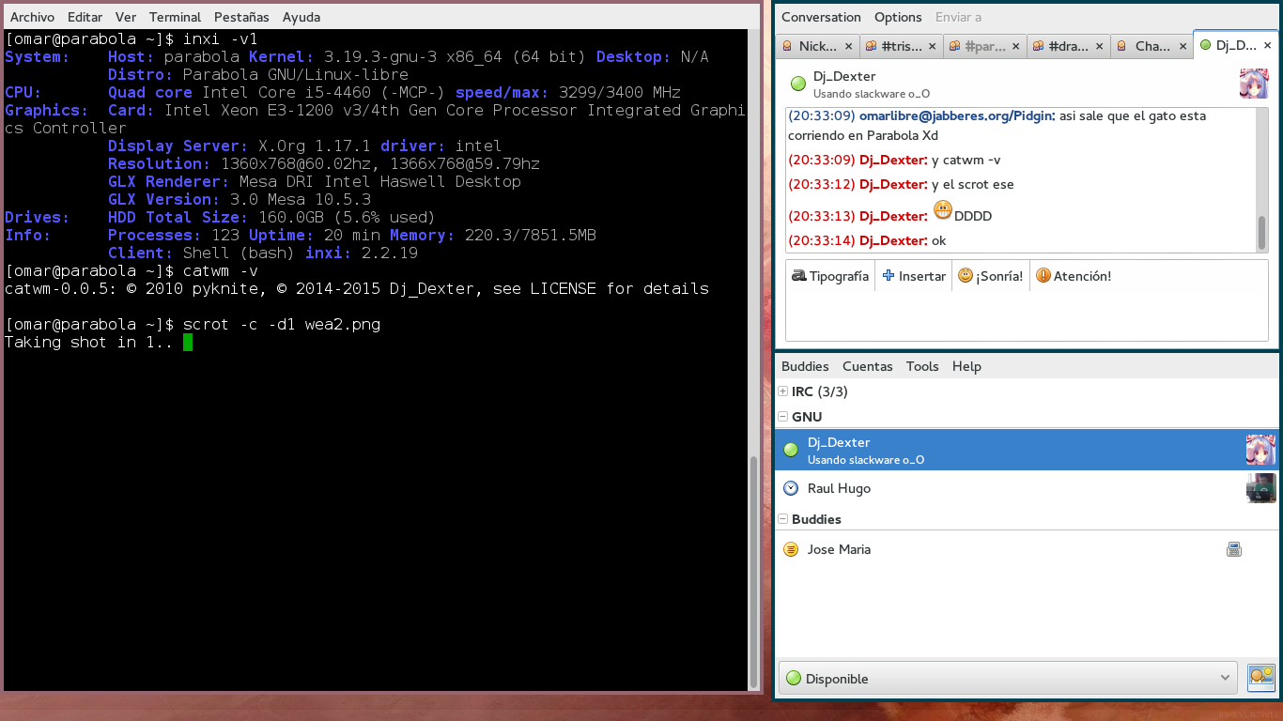The width and height of the screenshot is (1283, 721).
Task: Open the Disponible status dropdown
Action: [1009, 678]
